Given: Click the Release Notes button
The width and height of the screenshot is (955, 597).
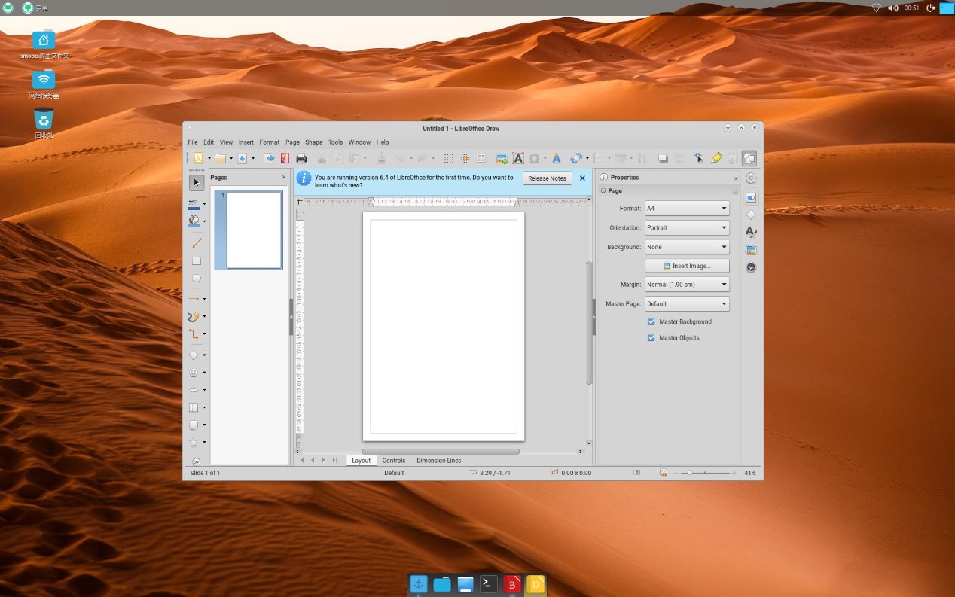Looking at the screenshot, I should click(x=547, y=178).
